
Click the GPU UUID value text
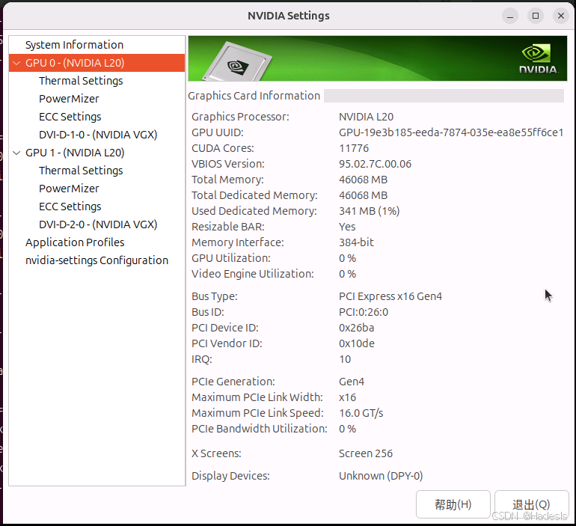coord(451,132)
